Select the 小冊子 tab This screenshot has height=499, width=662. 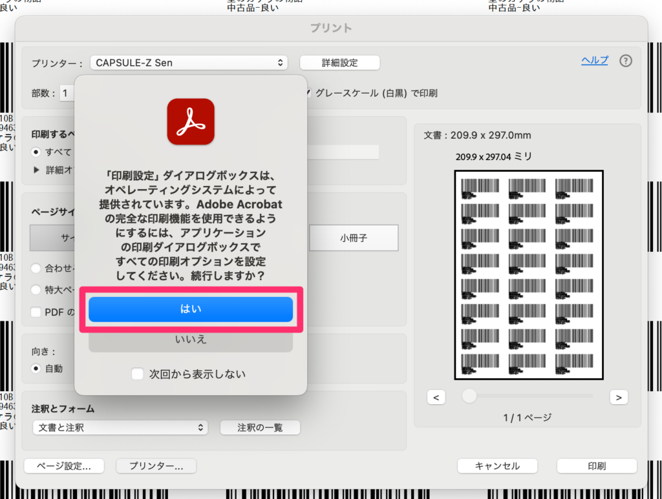coord(353,238)
